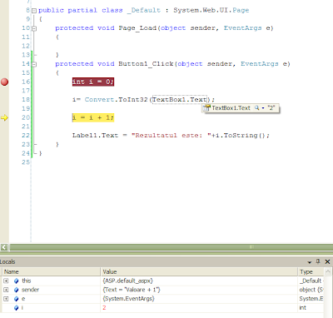The width and height of the screenshot is (333, 318).
Task: Click the Type column header in Locals
Action: [x=311, y=271]
